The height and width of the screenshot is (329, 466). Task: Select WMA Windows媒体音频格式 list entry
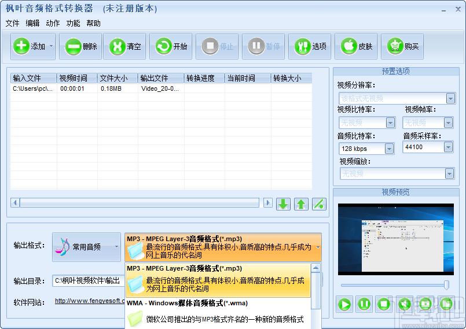[x=218, y=313]
